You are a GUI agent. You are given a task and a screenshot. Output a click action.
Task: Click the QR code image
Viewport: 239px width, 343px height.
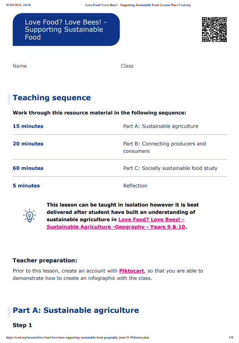pos(214,29)
